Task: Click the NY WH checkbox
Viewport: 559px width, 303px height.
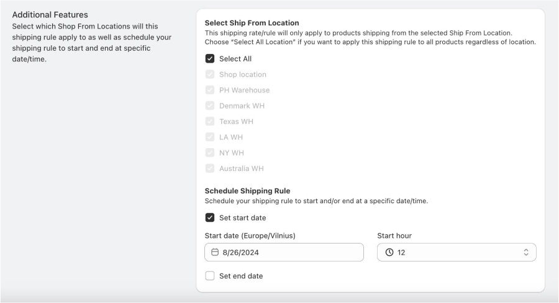Action: (x=210, y=152)
